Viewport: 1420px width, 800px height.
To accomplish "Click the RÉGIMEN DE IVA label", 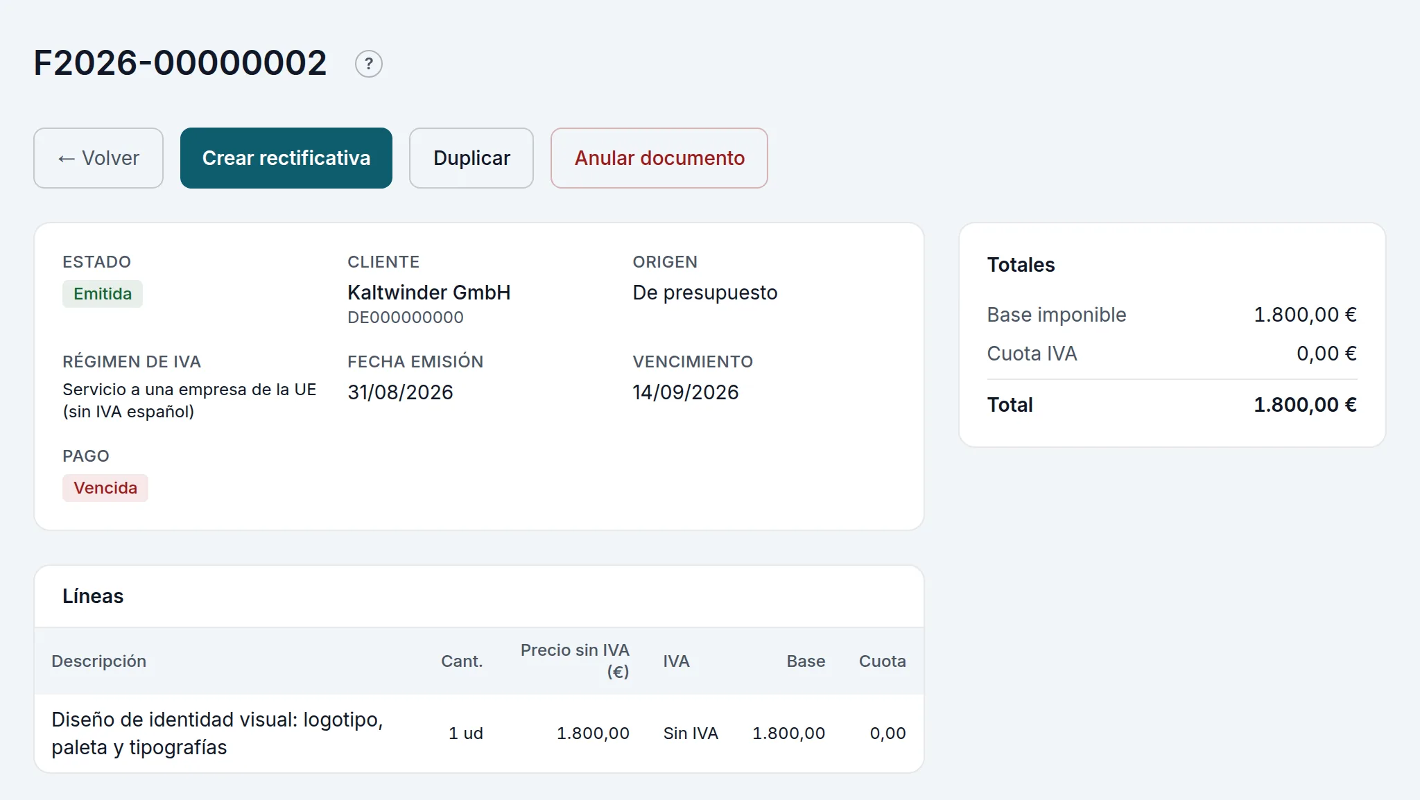I will click(x=132, y=362).
